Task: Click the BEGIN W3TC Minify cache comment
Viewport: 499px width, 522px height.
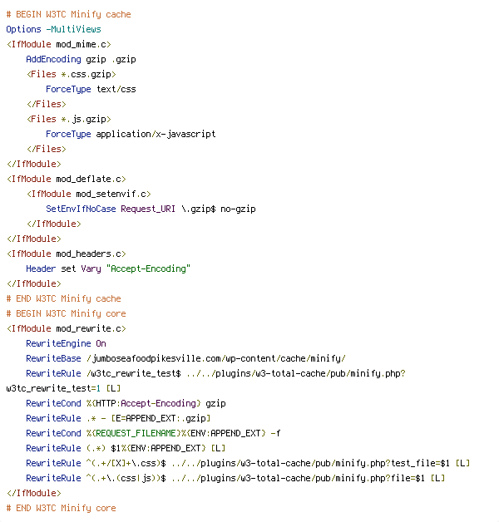Action: point(69,15)
